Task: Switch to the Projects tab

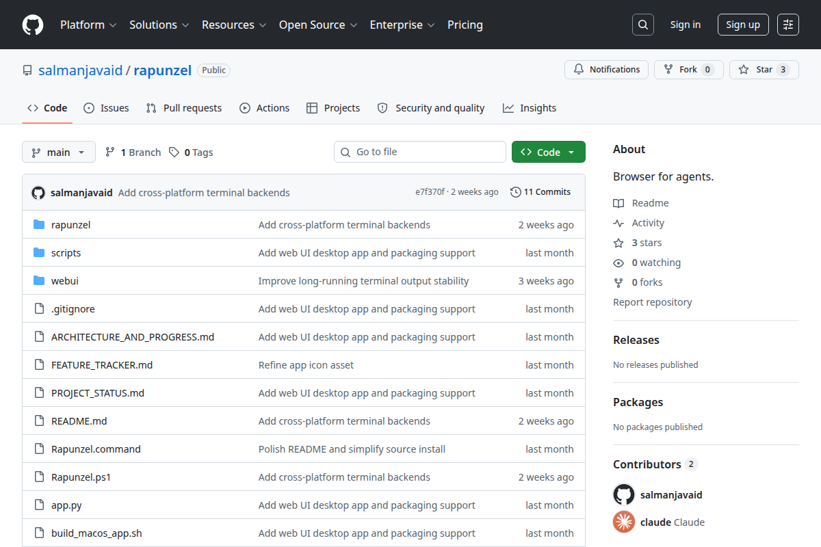Action: pos(333,108)
